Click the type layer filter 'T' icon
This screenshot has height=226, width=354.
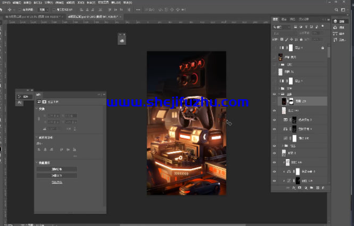tap(306, 27)
